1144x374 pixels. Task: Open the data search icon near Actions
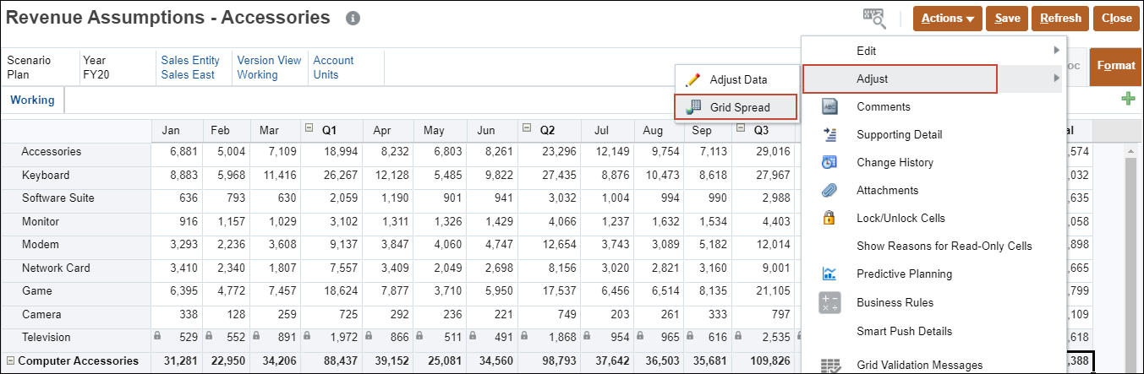[x=874, y=18]
